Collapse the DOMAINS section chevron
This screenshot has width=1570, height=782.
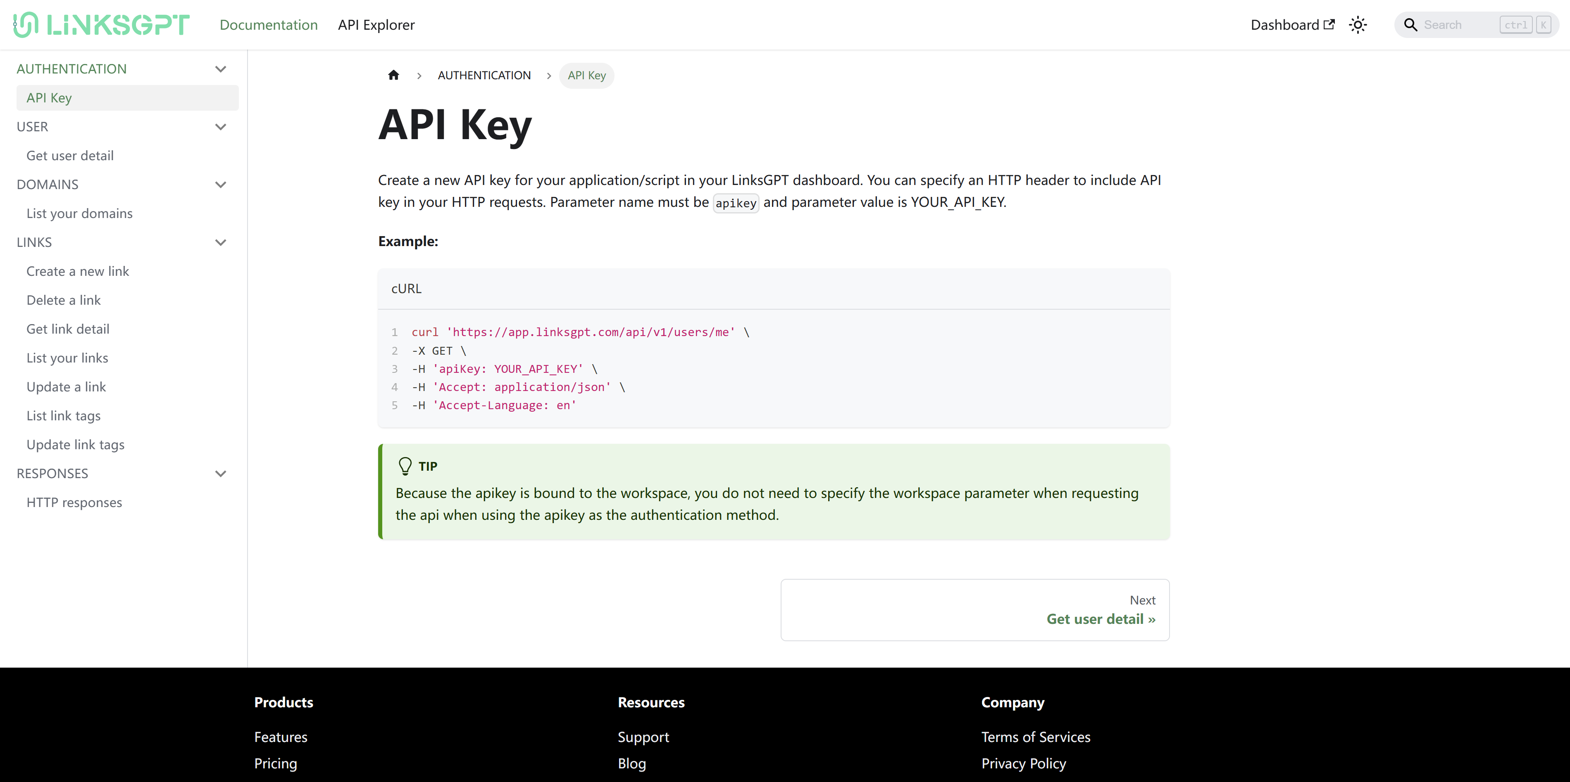[221, 185]
